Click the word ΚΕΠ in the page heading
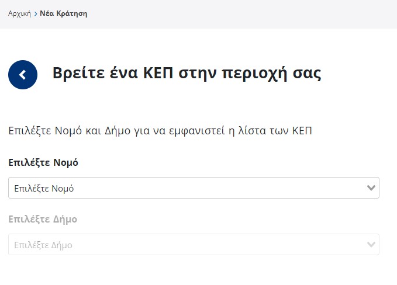Image resolution: width=397 pixels, height=285 pixels. pyautogui.click(x=158, y=73)
